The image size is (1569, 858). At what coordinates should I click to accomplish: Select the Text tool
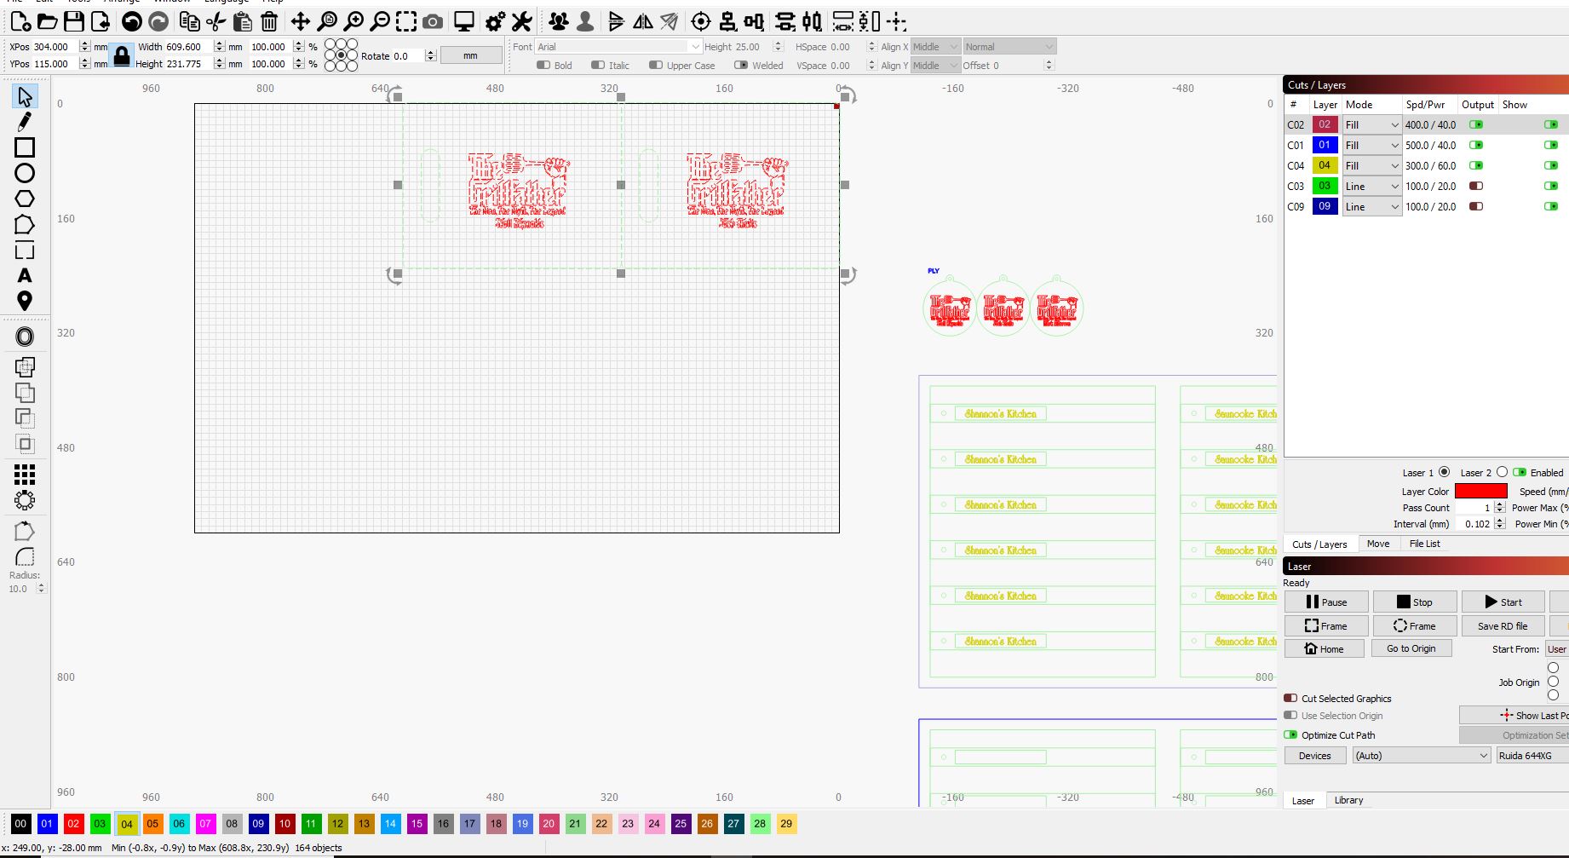[25, 275]
